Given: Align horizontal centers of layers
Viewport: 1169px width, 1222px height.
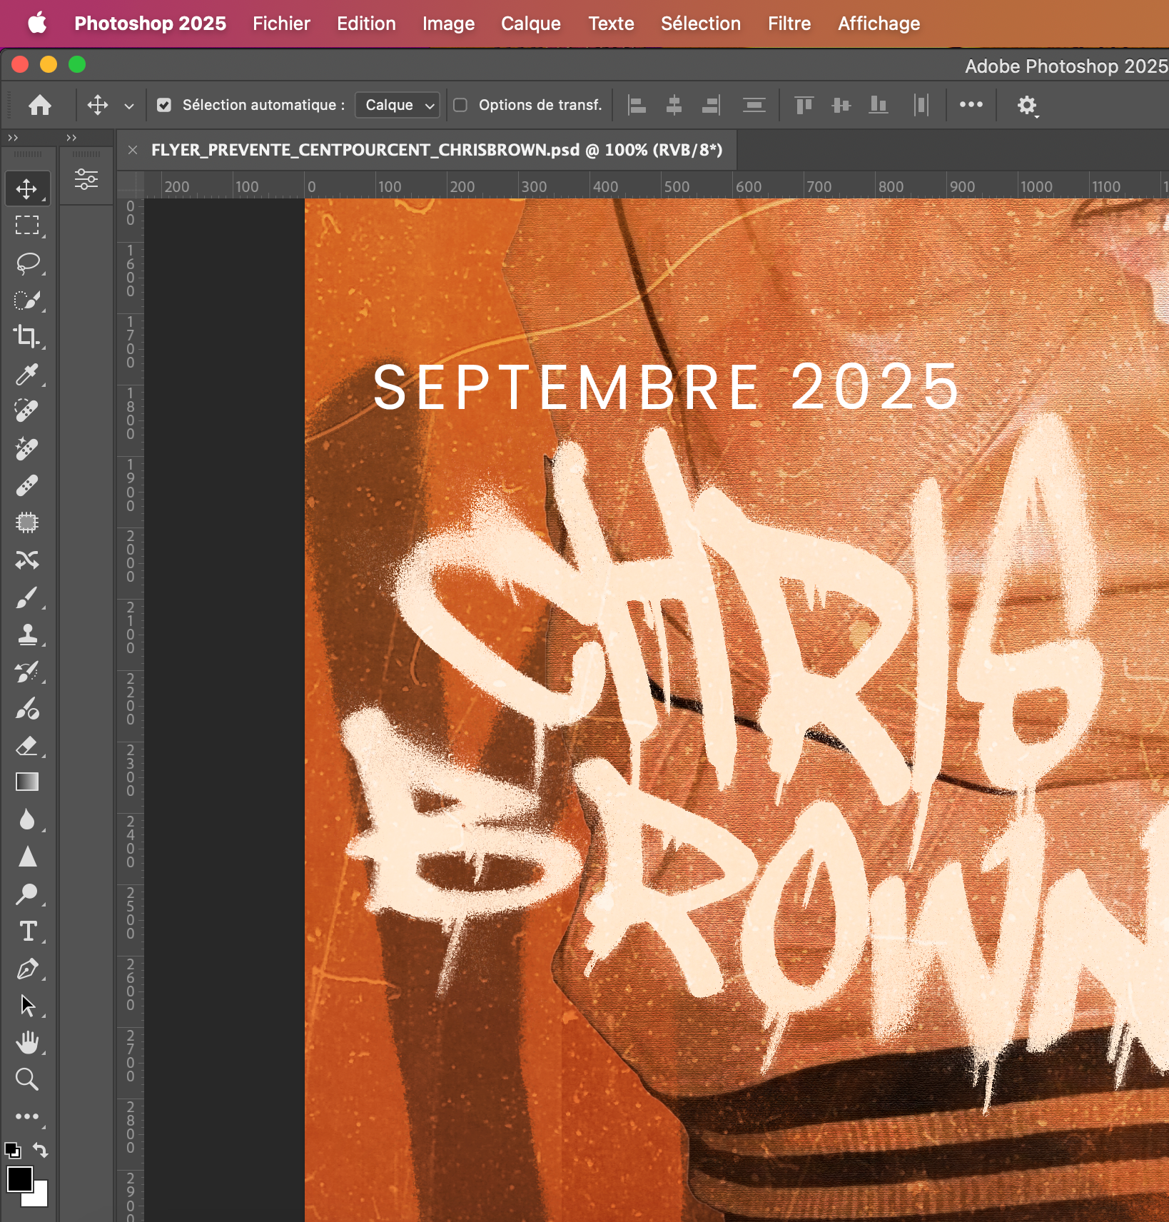Looking at the screenshot, I should click(674, 105).
